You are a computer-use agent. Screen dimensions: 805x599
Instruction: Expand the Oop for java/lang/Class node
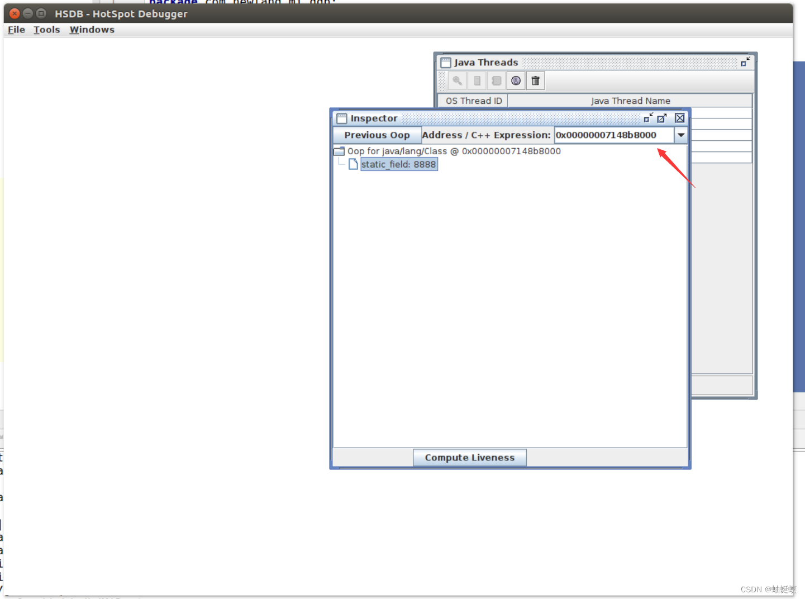pyautogui.click(x=339, y=150)
